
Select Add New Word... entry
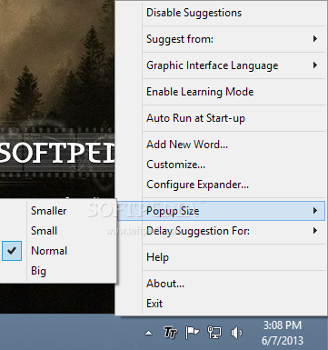pos(221,145)
